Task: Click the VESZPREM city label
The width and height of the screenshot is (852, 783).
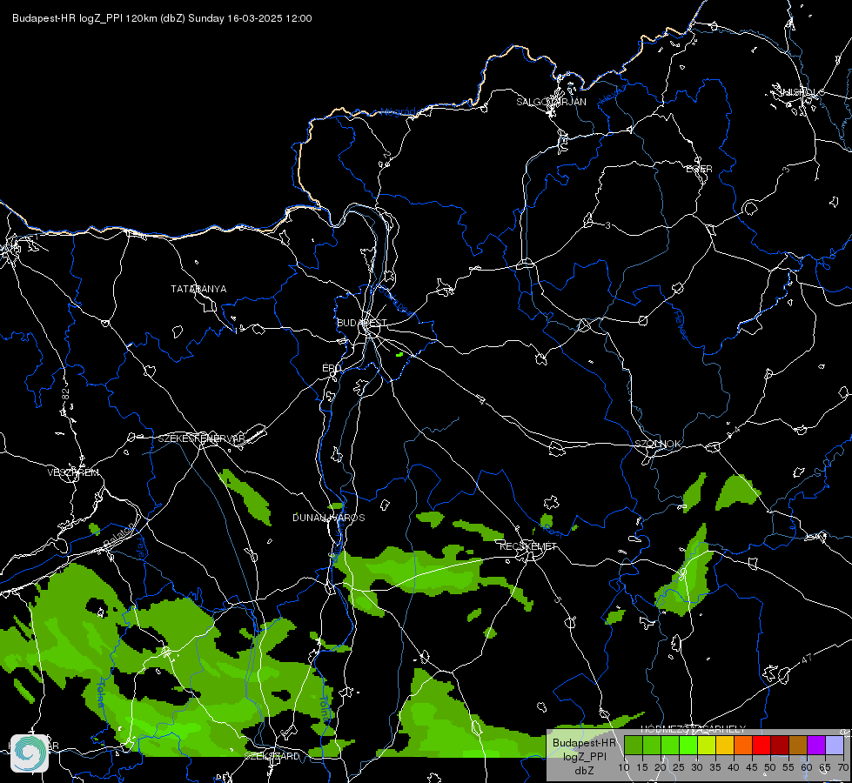Action: coord(73,472)
